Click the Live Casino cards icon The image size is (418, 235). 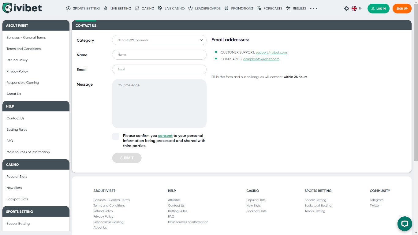click(x=160, y=8)
